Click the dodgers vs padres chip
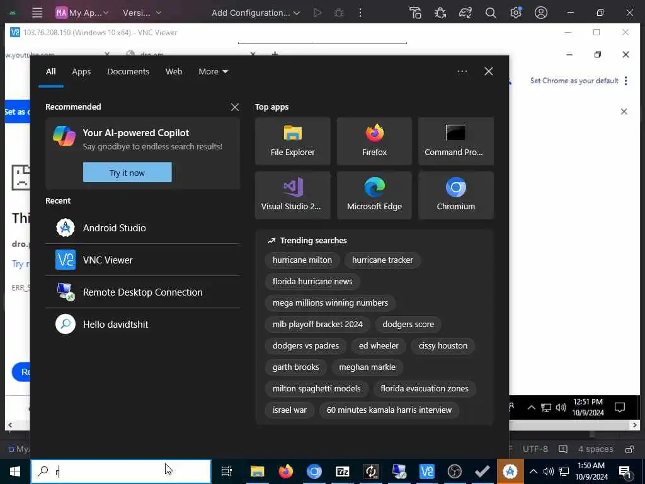Image resolution: width=645 pixels, height=484 pixels. (305, 346)
